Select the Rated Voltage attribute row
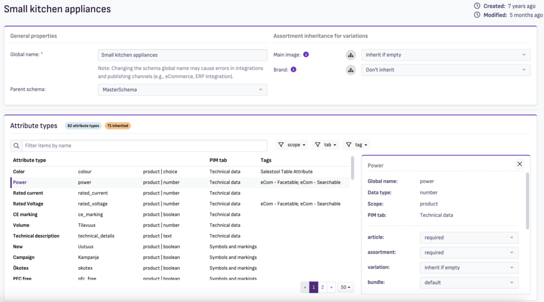This screenshot has width=544, height=302. pyautogui.click(x=180, y=204)
